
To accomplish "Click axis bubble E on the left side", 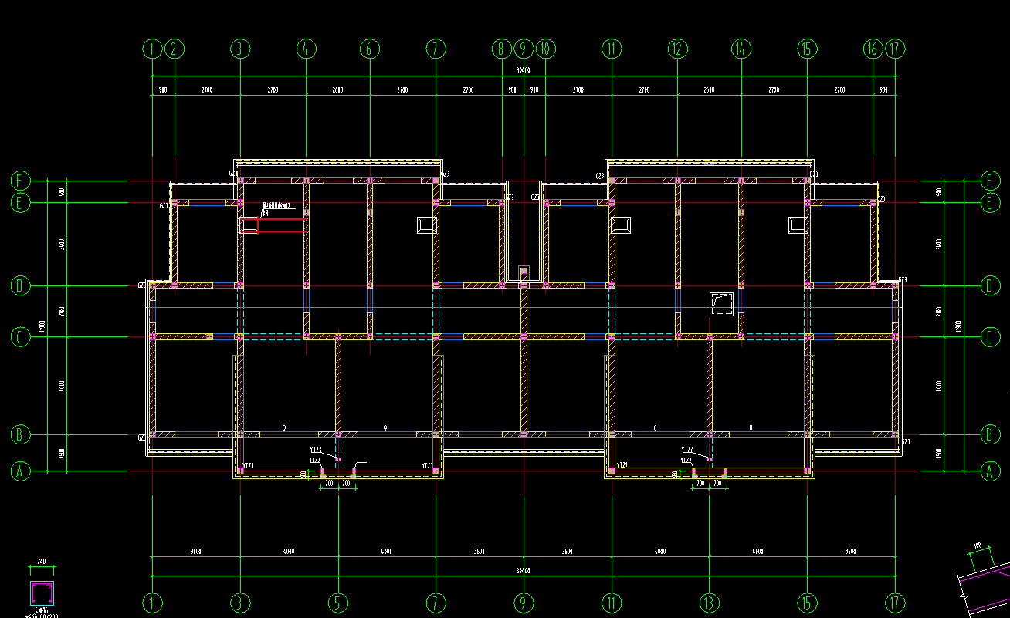I will 20,202.
